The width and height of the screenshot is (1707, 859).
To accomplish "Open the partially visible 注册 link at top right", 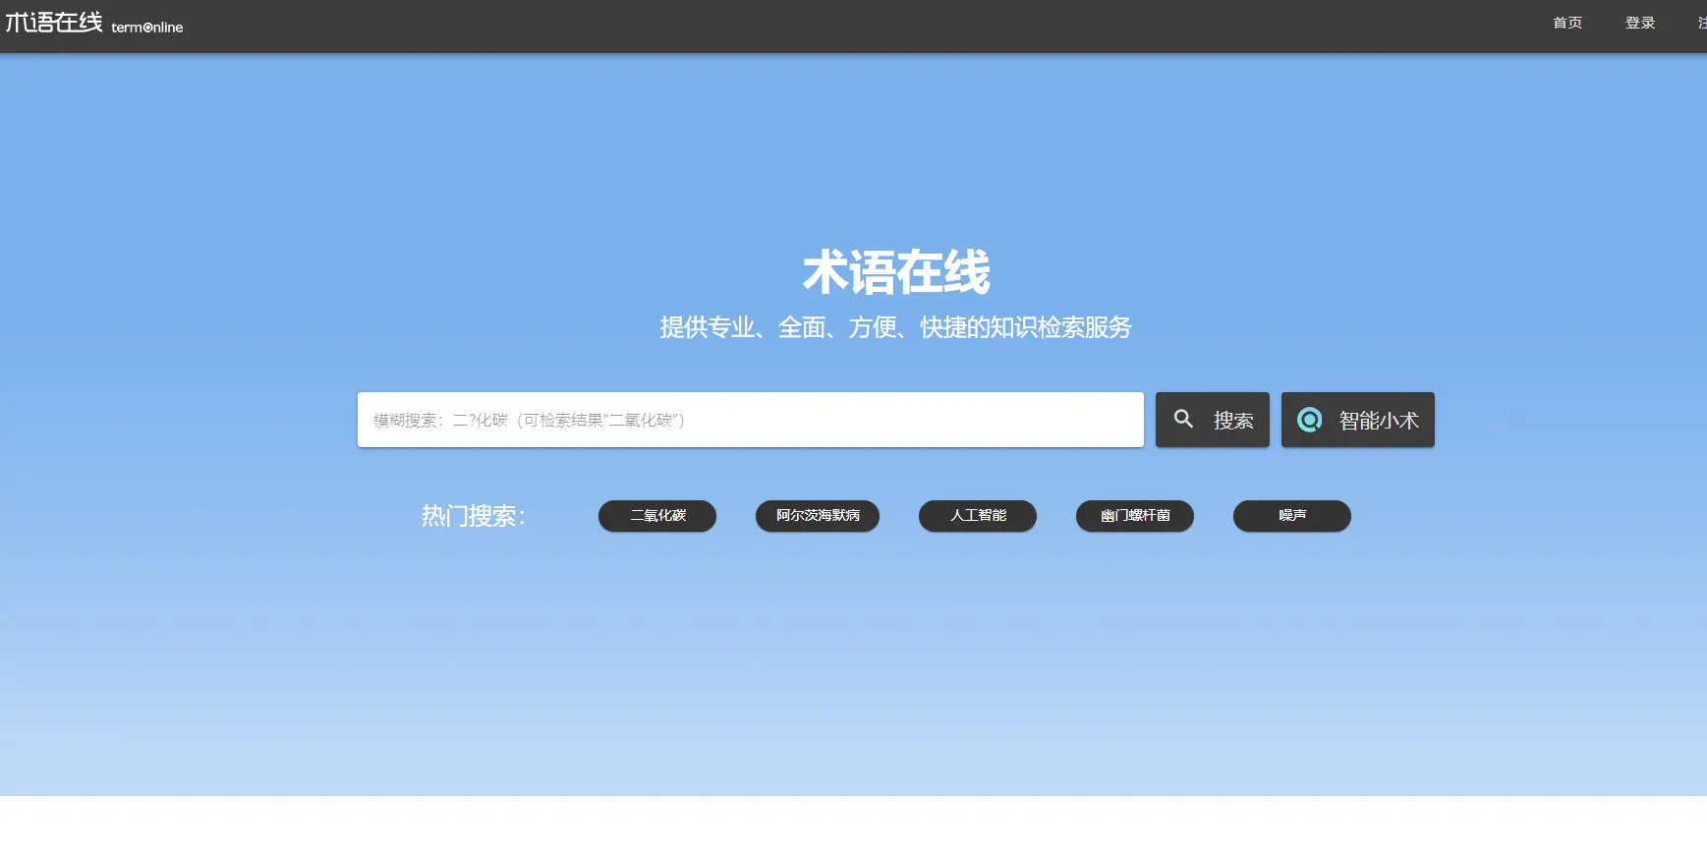I will (1701, 23).
